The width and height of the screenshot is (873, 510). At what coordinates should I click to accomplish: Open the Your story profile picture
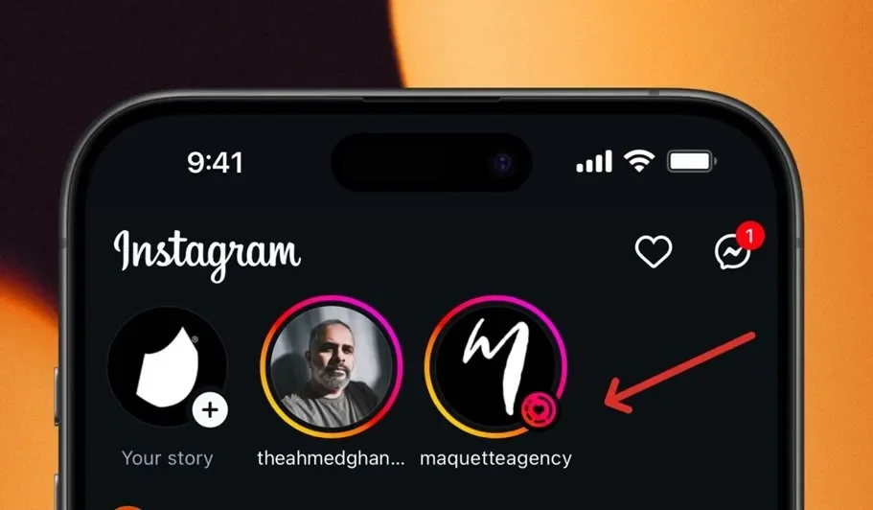coord(167,366)
